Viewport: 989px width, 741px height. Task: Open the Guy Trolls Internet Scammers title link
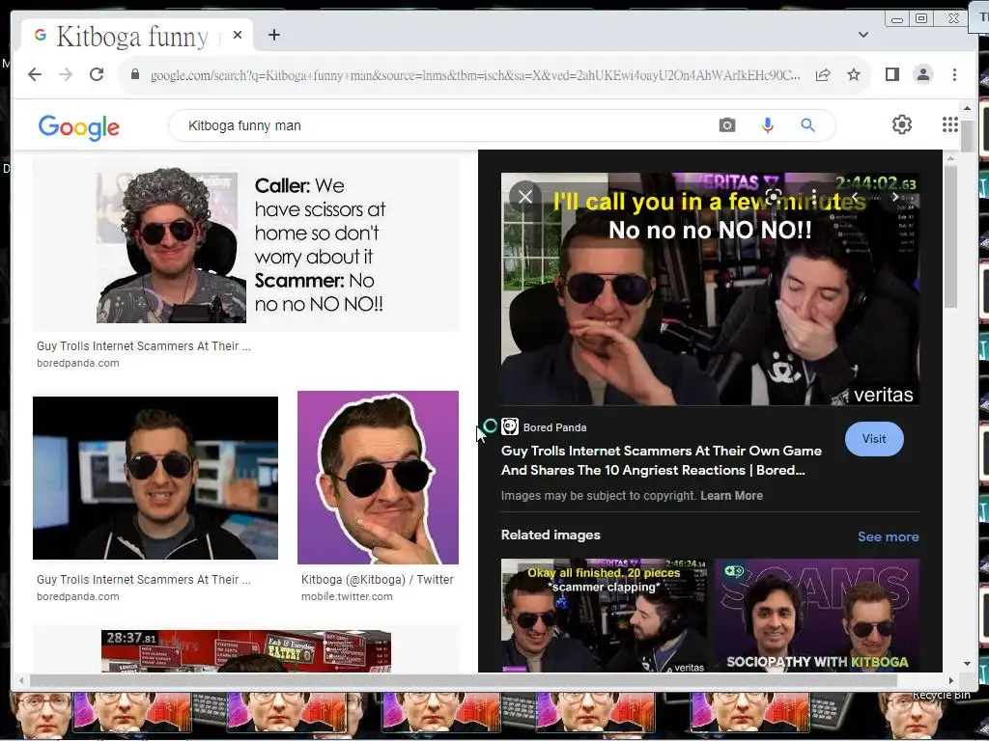tap(661, 460)
